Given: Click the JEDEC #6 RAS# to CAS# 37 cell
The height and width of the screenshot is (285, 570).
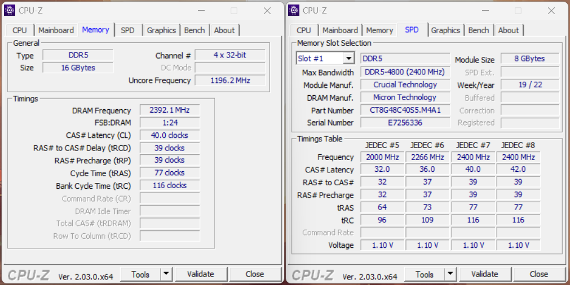Looking at the screenshot, I should tap(427, 182).
